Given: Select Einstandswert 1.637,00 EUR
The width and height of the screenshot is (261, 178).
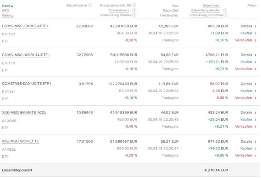Looking at the screenshot, I should pyautogui.click(x=125, y=62).
